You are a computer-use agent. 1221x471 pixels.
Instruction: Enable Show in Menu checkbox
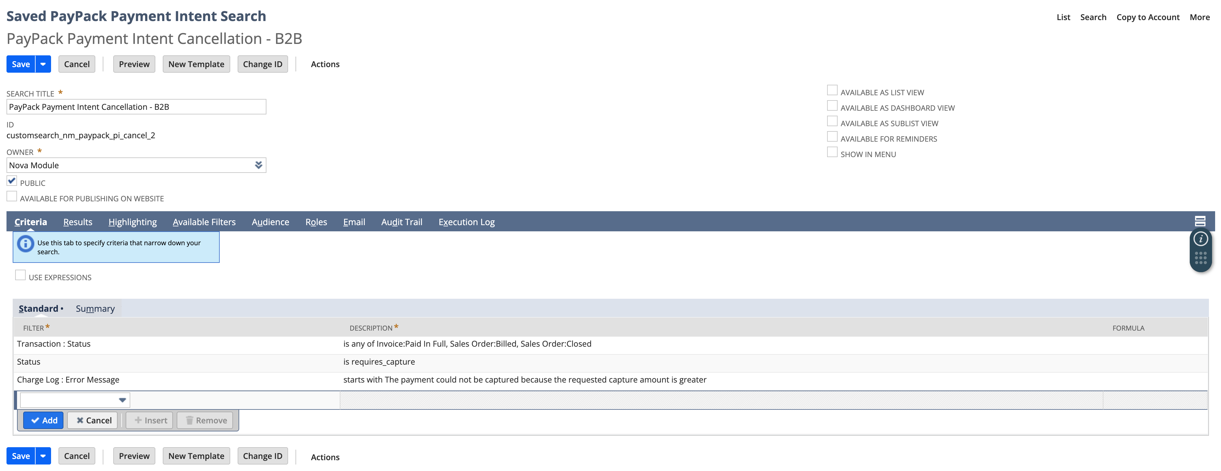pos(832,152)
